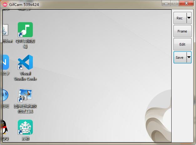Click the GifCam title bar icon
Screen dimensions: 196x145
pos(5,5)
